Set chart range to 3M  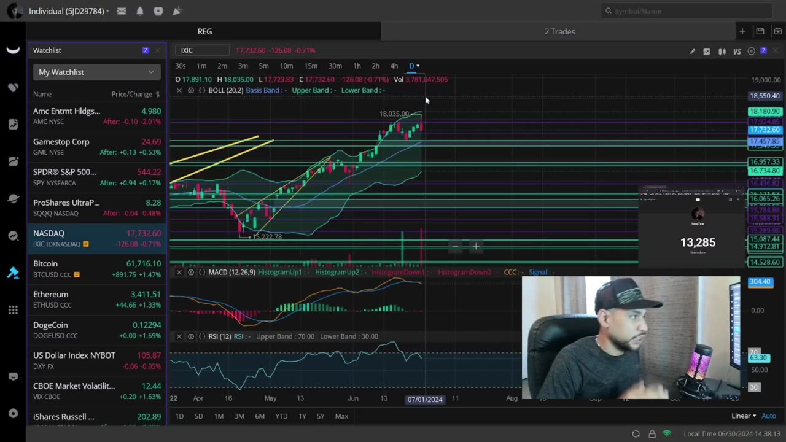239,416
